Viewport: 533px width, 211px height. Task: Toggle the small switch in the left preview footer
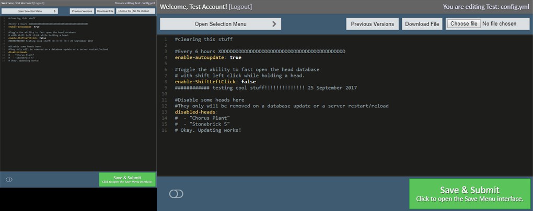9,179
